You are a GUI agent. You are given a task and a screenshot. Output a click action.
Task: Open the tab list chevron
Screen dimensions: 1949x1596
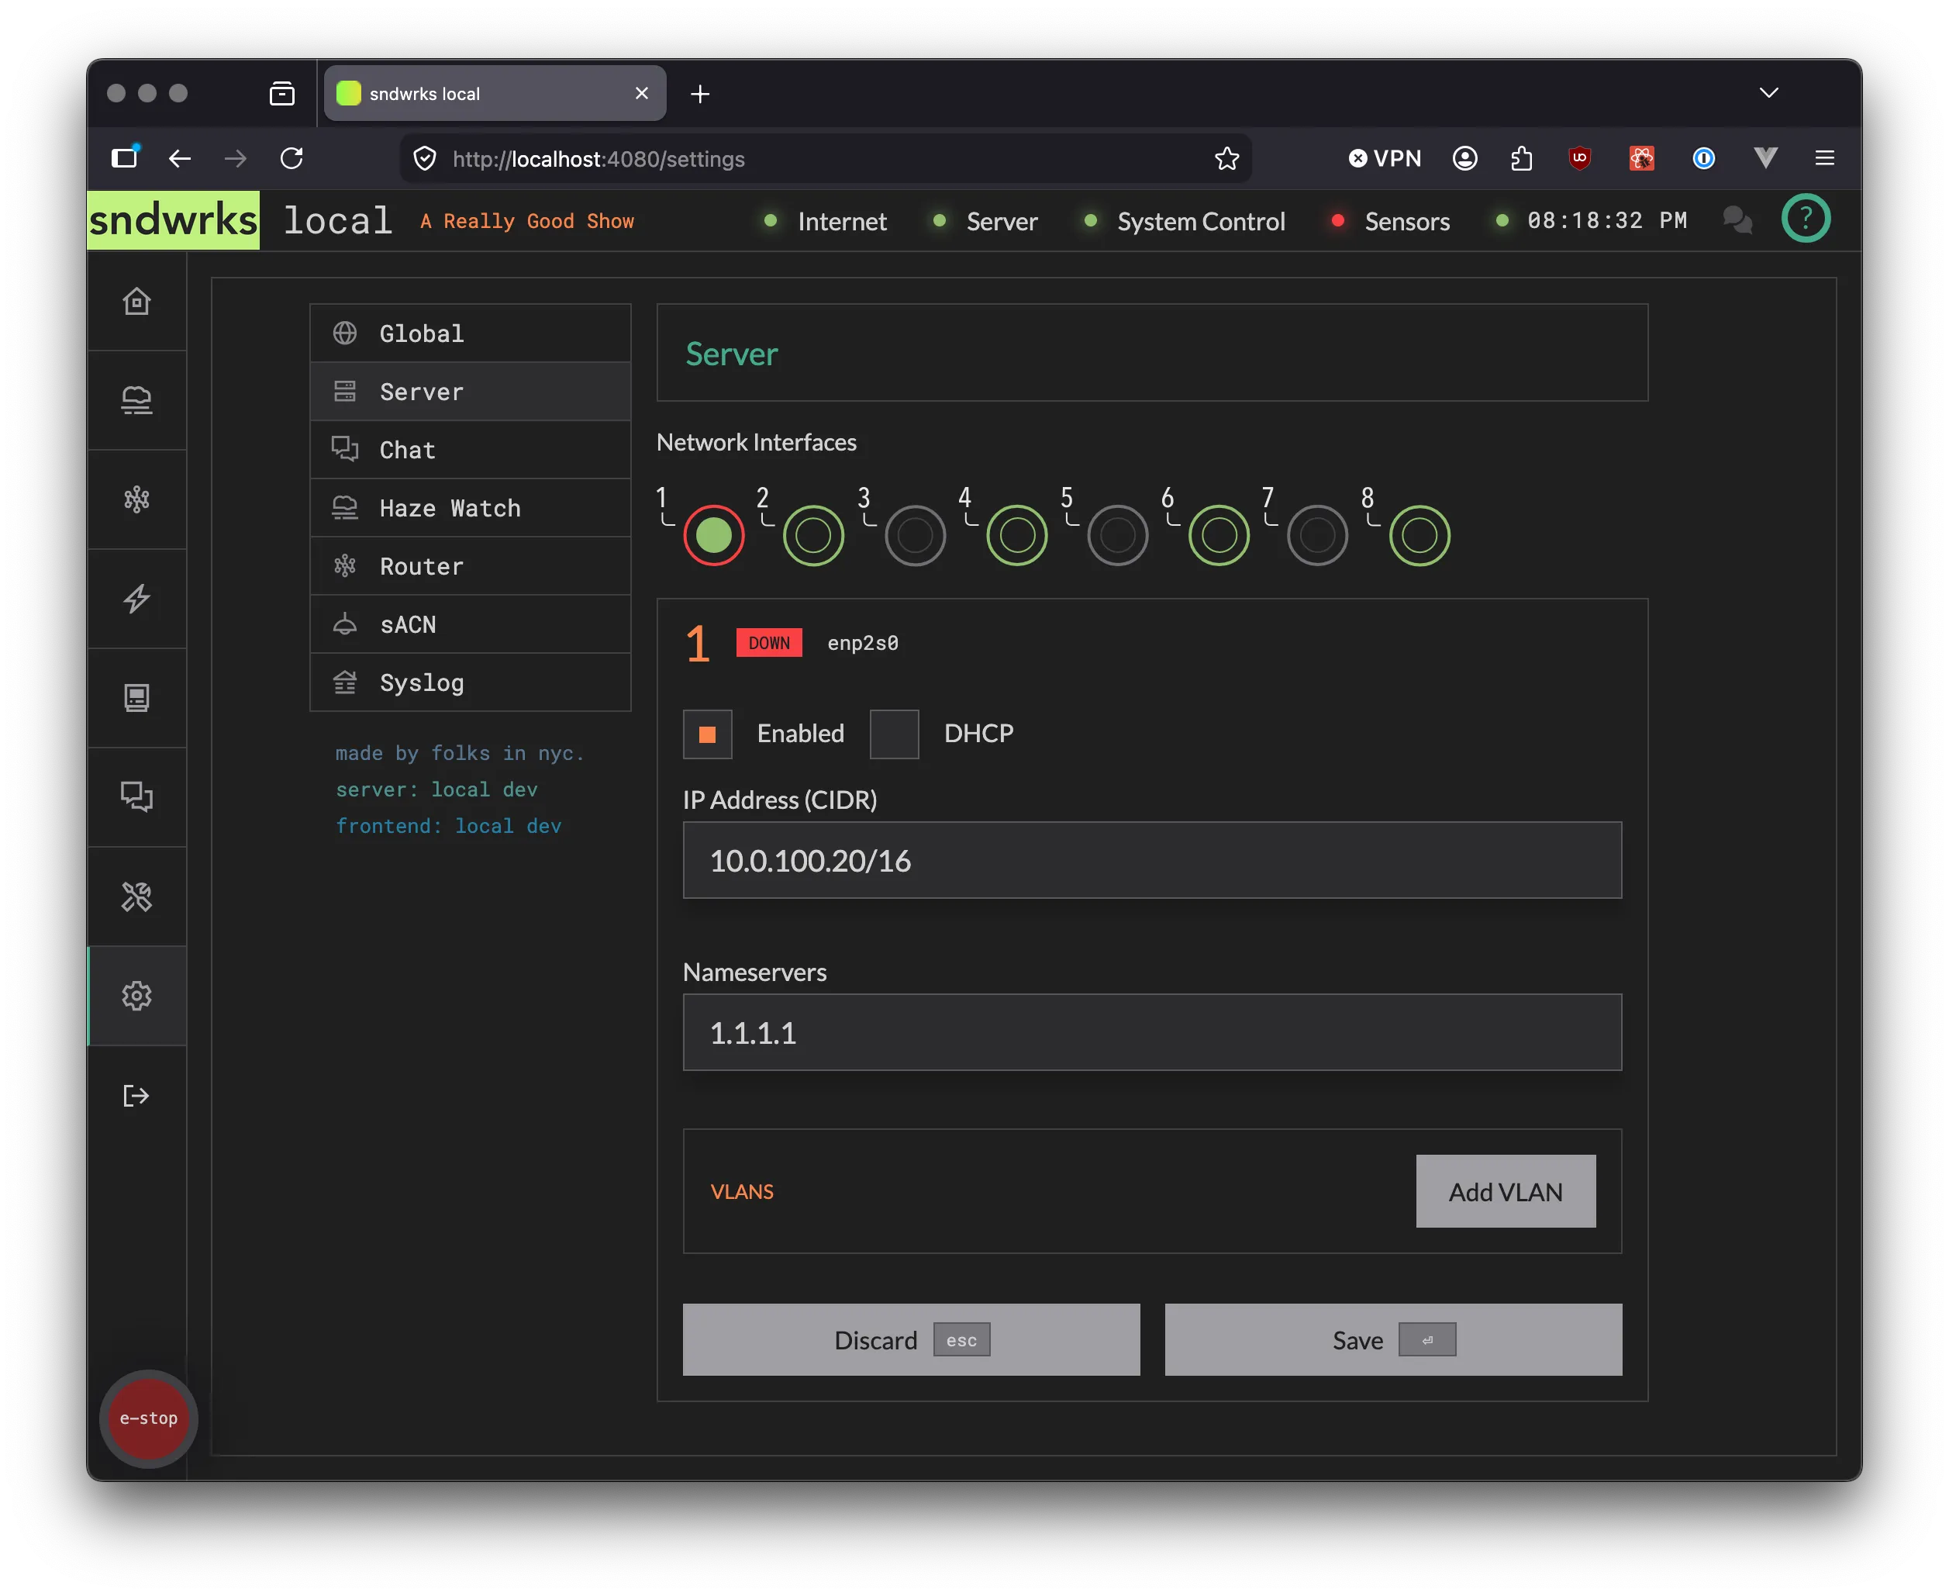[1768, 93]
